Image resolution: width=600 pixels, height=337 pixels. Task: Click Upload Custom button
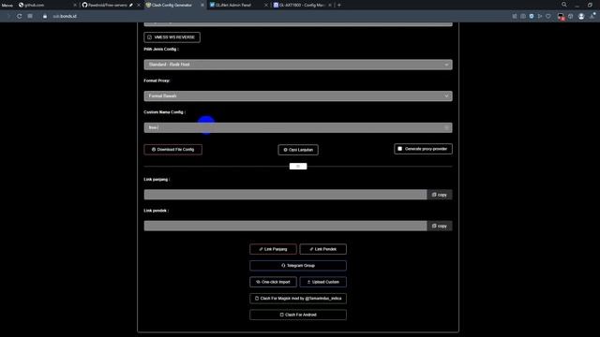tap(322, 282)
